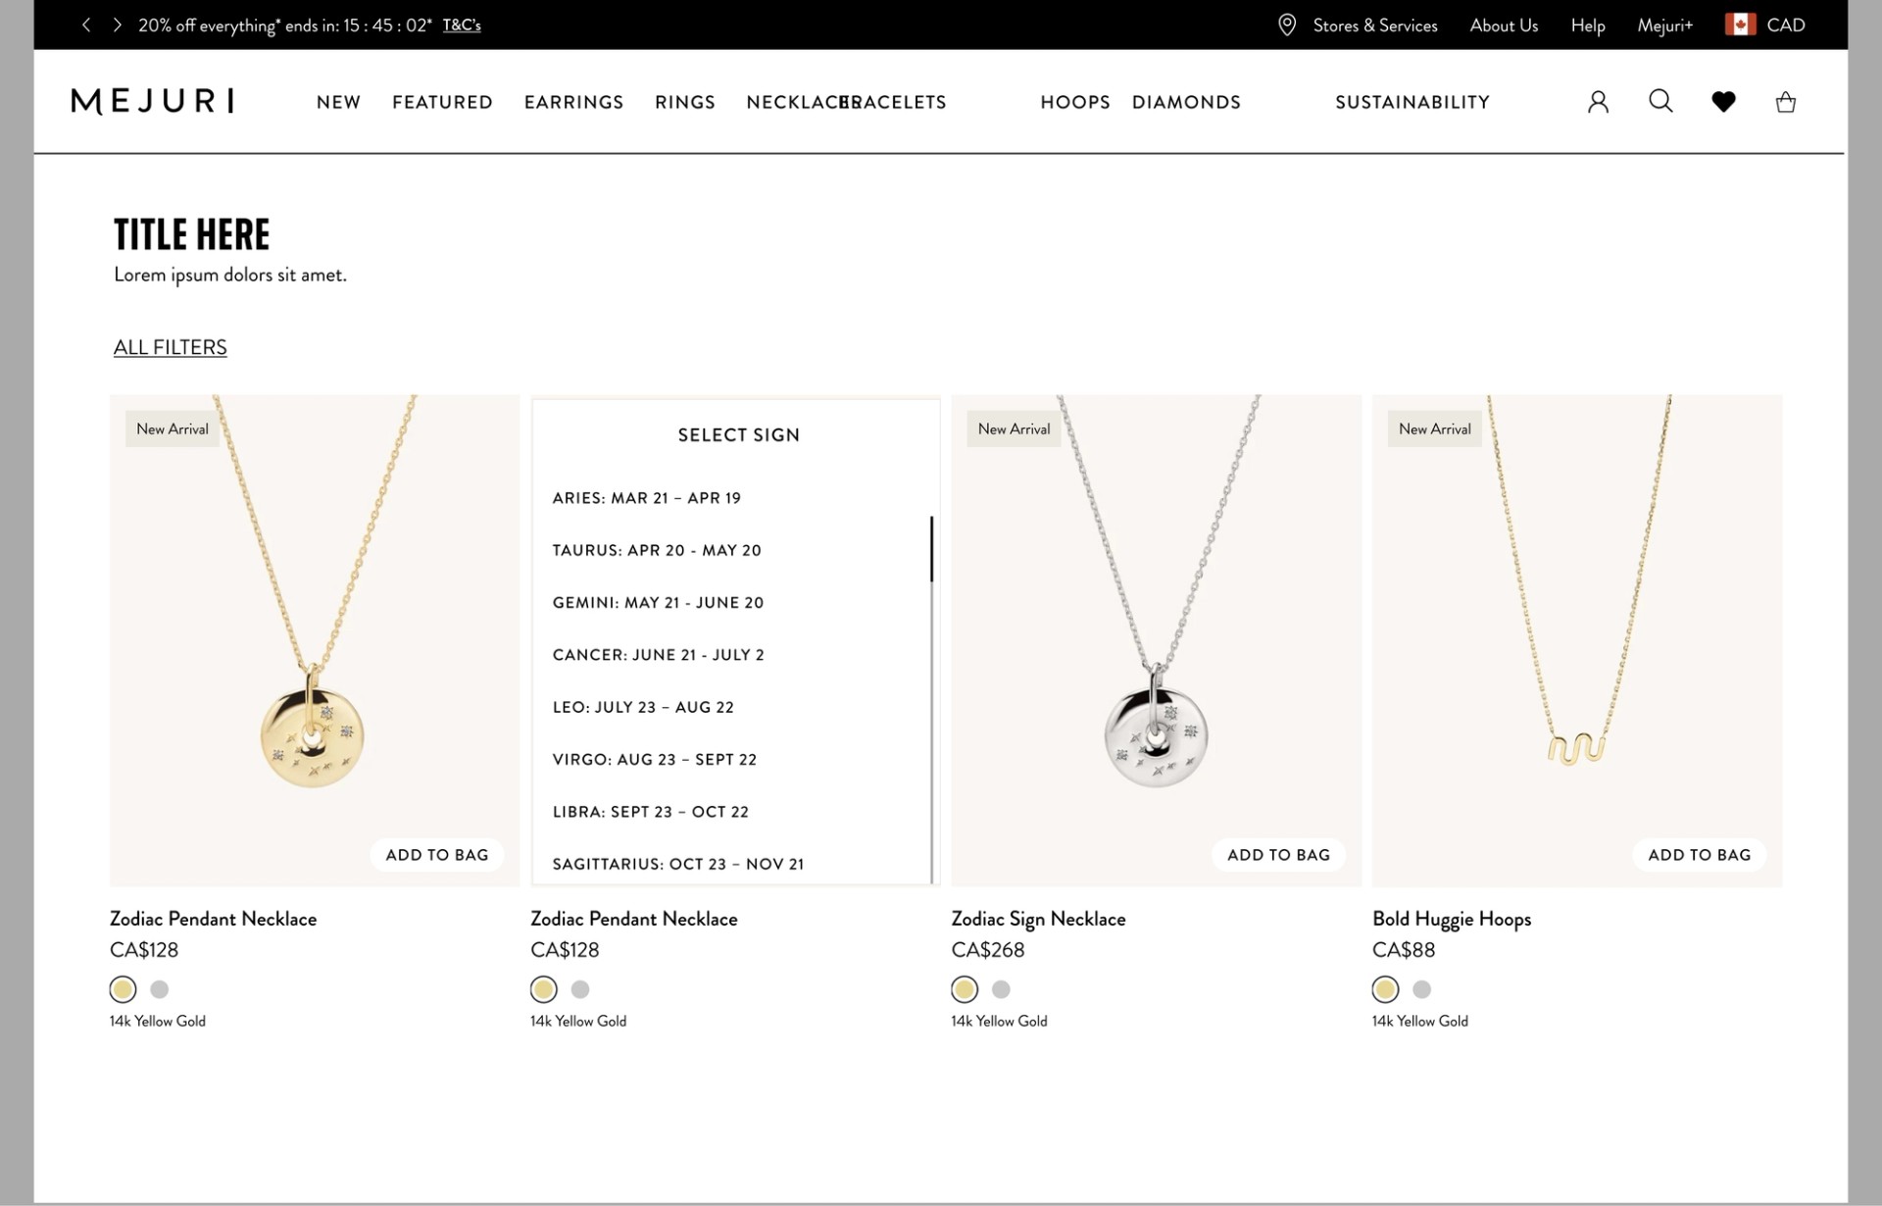Go to previous promo banner arrow
Viewport: 1882px width, 1206px height.
tap(86, 25)
